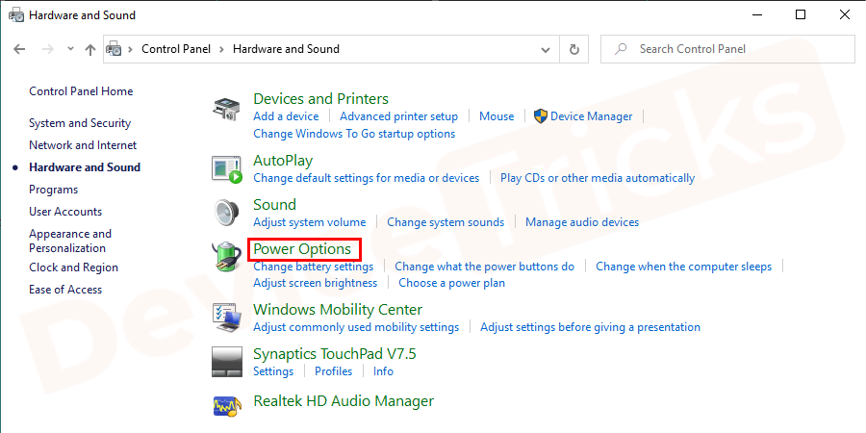Open Appearance and Personalization
The width and height of the screenshot is (866, 433).
(x=70, y=241)
